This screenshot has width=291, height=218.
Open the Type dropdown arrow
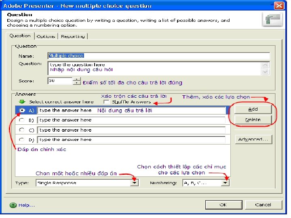tap(135, 183)
